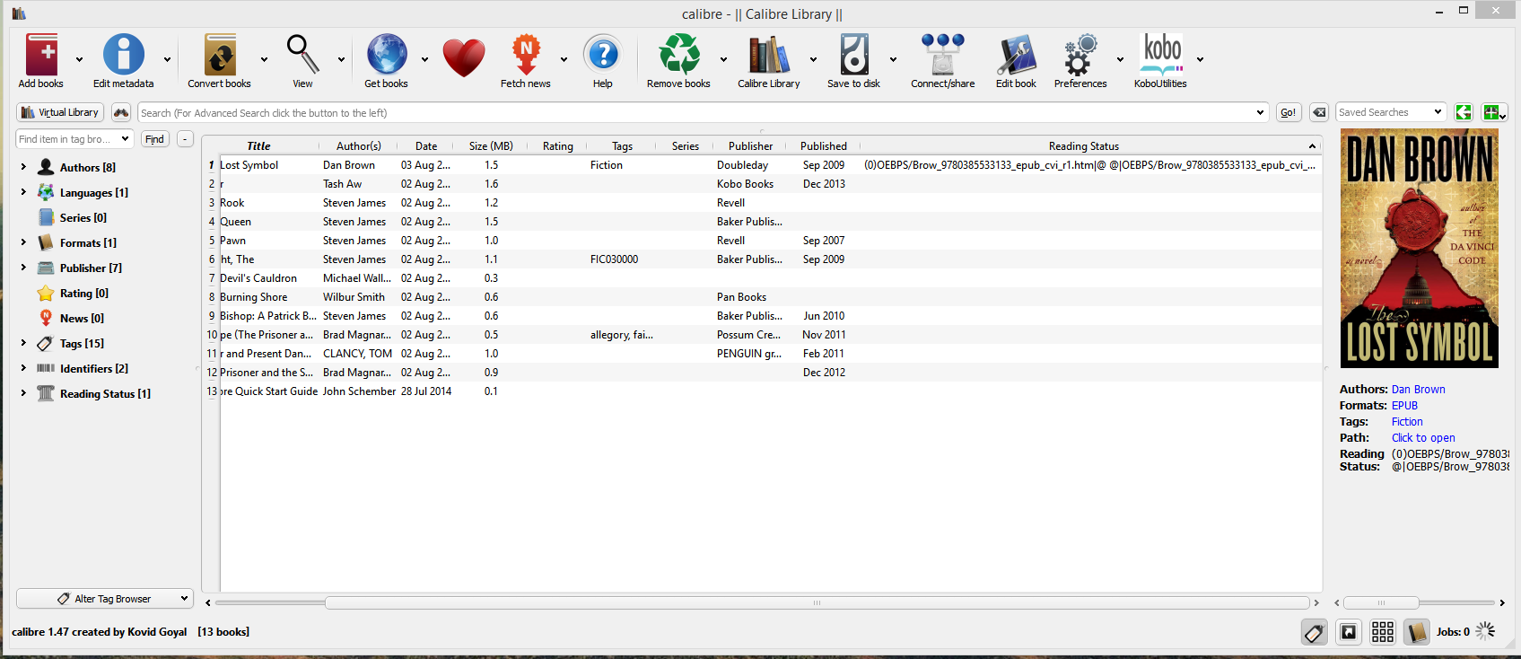Screen dimensions: 1521x659
Task: Follow the 'Click to open' path link
Action: (x=1423, y=438)
